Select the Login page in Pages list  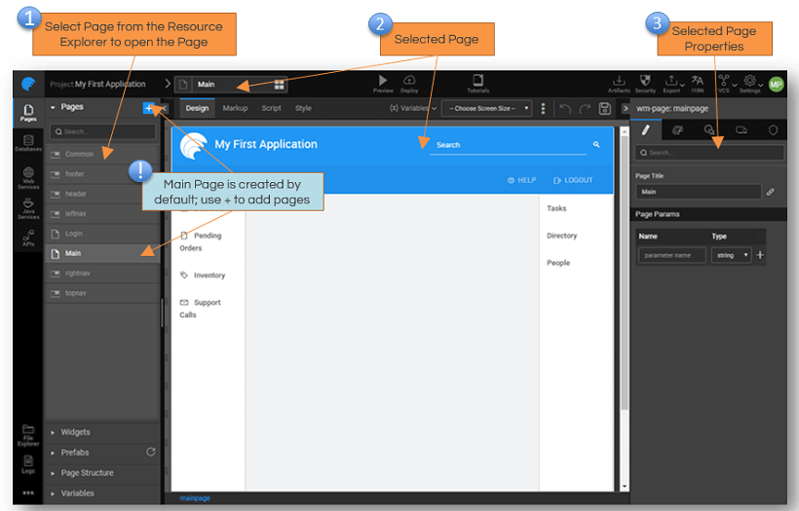(x=74, y=234)
